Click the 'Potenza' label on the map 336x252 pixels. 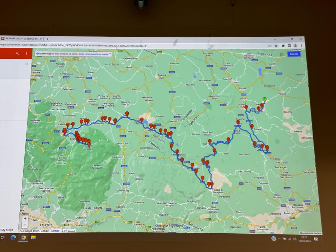click(x=288, y=213)
